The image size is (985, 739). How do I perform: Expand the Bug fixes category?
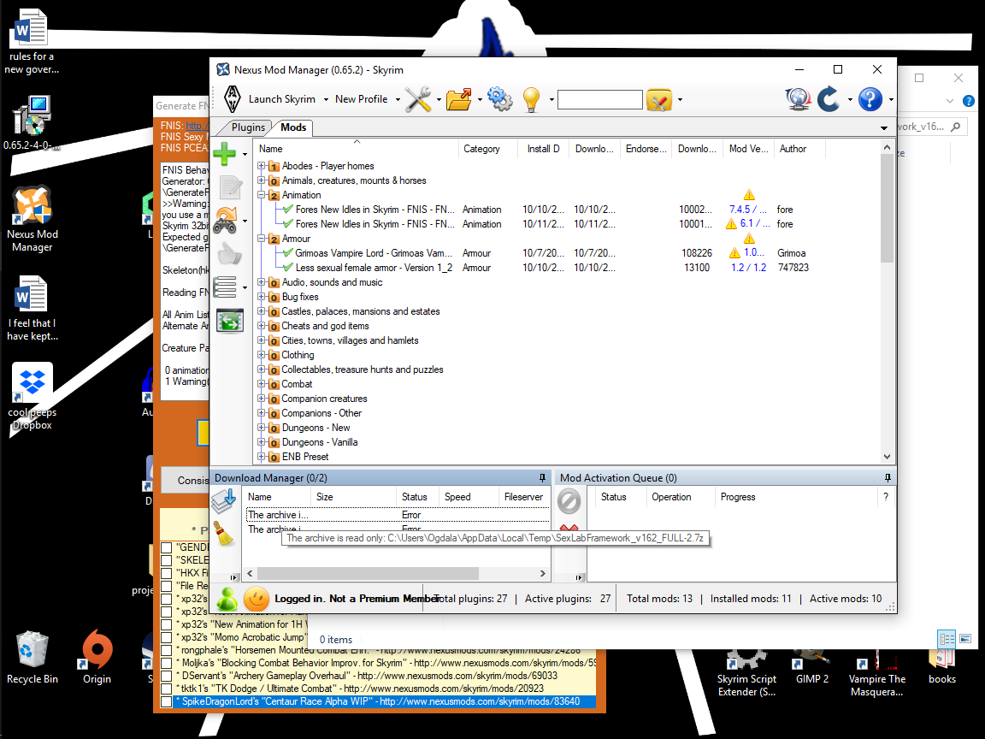pyautogui.click(x=262, y=297)
